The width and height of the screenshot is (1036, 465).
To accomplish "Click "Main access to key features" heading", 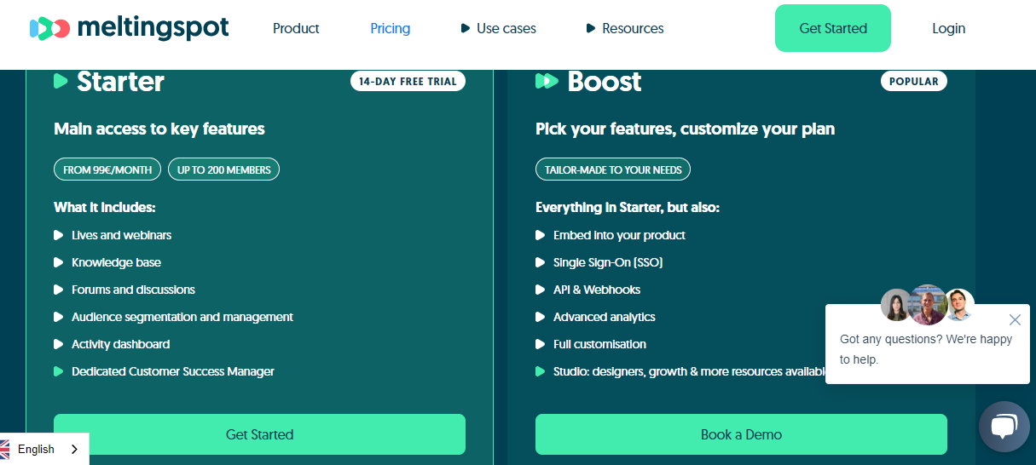I will coord(159,129).
